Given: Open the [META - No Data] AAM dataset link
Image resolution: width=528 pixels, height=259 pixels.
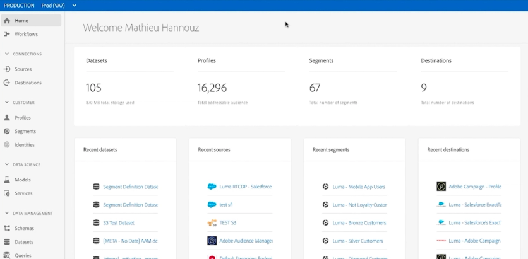Looking at the screenshot, I should (x=130, y=241).
